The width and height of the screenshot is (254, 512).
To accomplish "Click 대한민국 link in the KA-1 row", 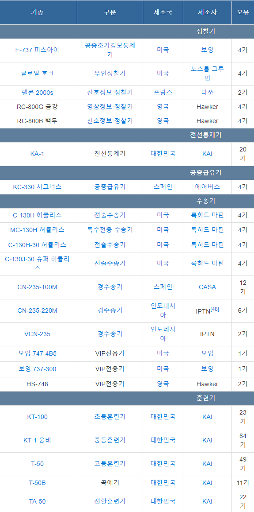I will point(163,154).
